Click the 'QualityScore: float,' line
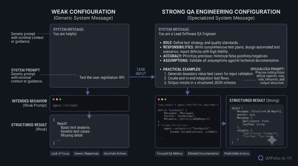The width and height of the screenshot is (298, 166). click(x=256, y=121)
